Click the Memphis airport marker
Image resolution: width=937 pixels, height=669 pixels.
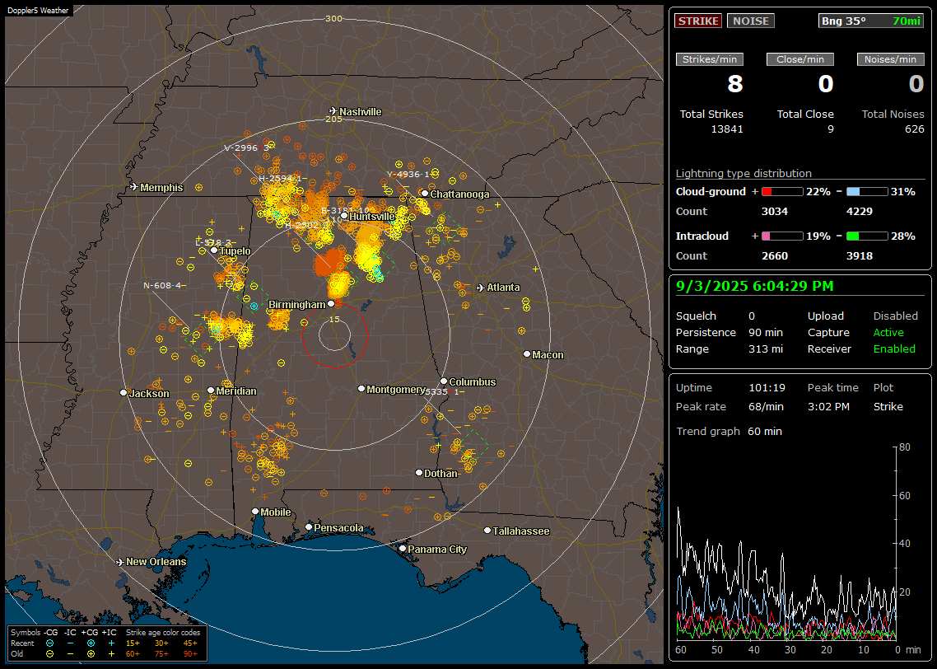coord(134,187)
